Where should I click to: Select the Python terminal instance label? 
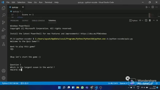tap(133, 20)
